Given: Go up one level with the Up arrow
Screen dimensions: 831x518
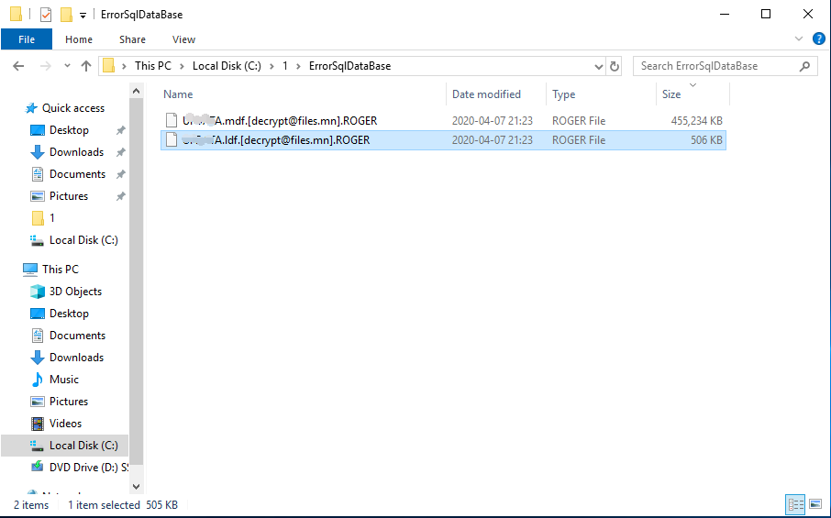Looking at the screenshot, I should (x=86, y=66).
